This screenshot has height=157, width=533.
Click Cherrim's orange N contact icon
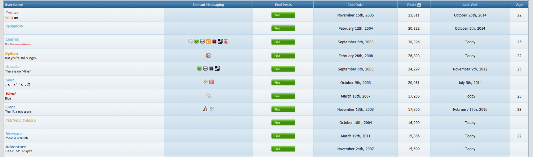tap(208, 41)
